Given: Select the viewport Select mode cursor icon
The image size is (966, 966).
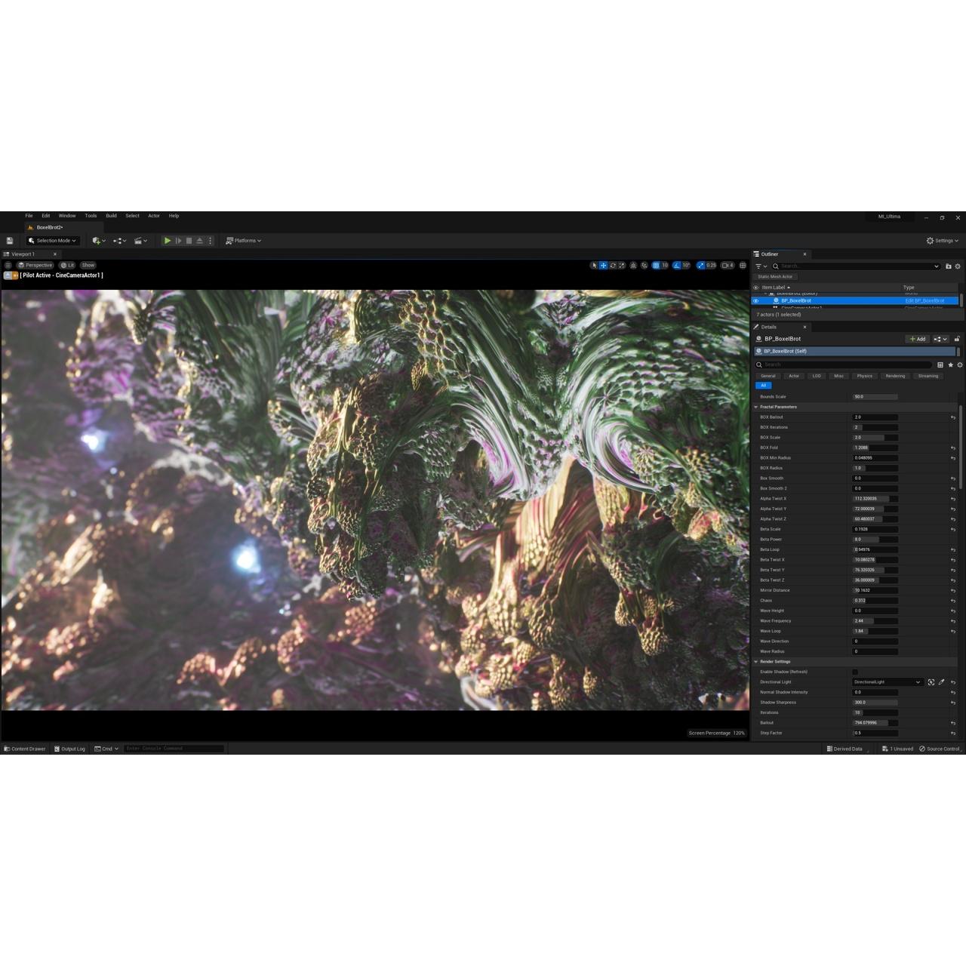Looking at the screenshot, I should click(594, 266).
